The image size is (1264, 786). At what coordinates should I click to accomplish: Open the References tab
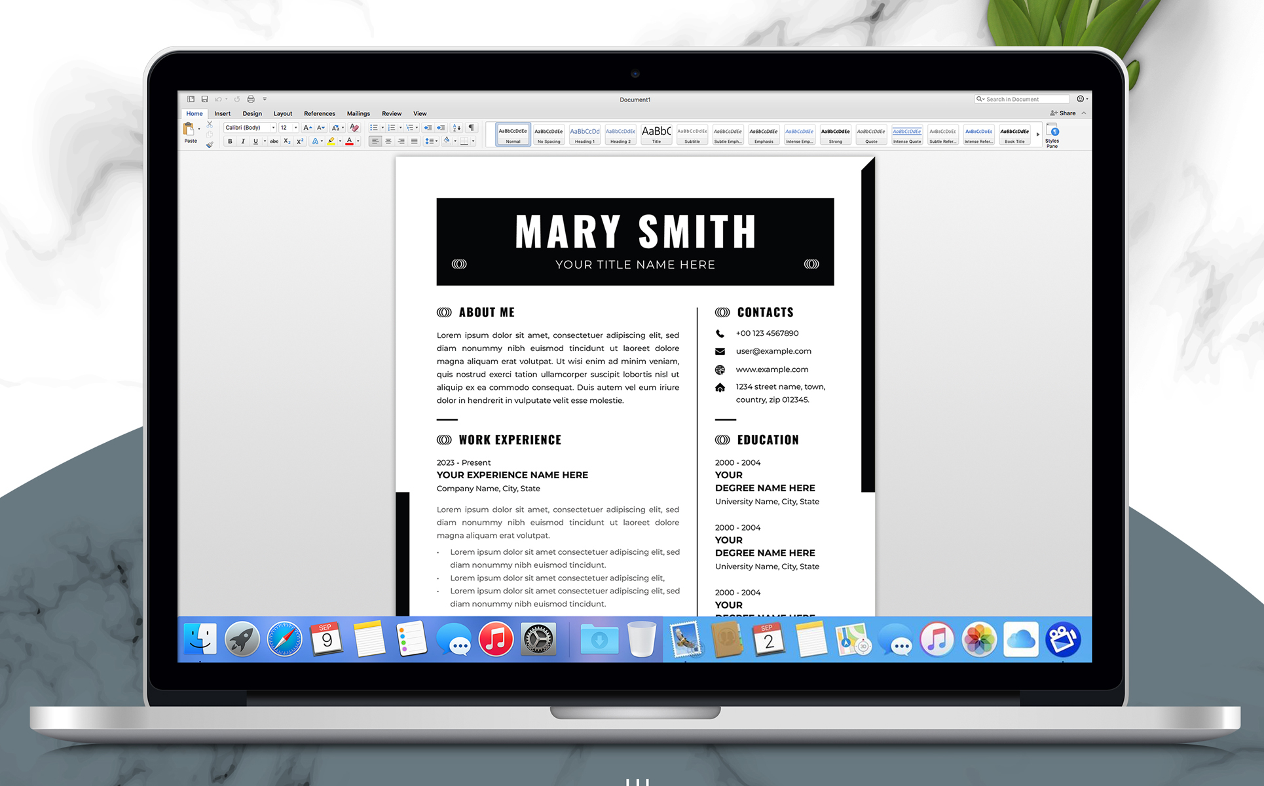point(319,114)
